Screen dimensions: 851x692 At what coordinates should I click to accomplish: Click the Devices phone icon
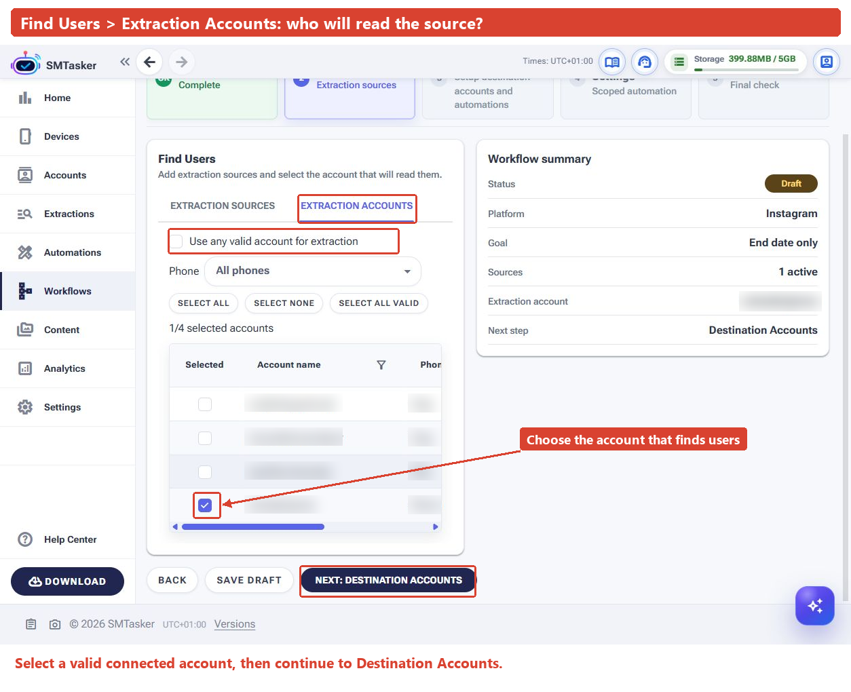point(25,136)
